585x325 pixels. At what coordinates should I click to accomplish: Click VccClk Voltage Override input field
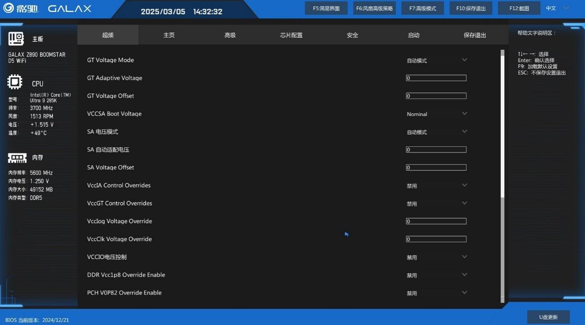click(x=436, y=239)
